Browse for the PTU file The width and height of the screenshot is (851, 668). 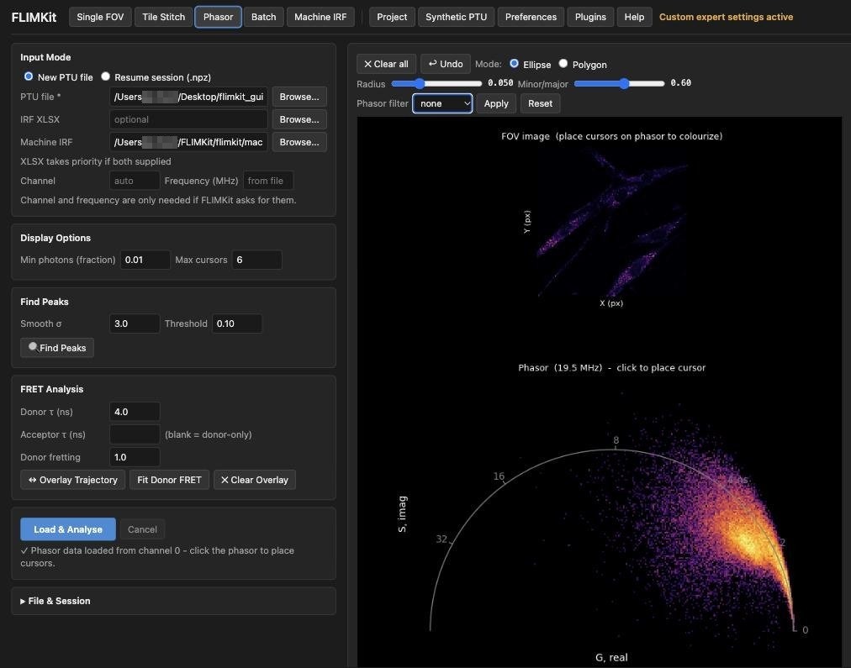point(299,97)
